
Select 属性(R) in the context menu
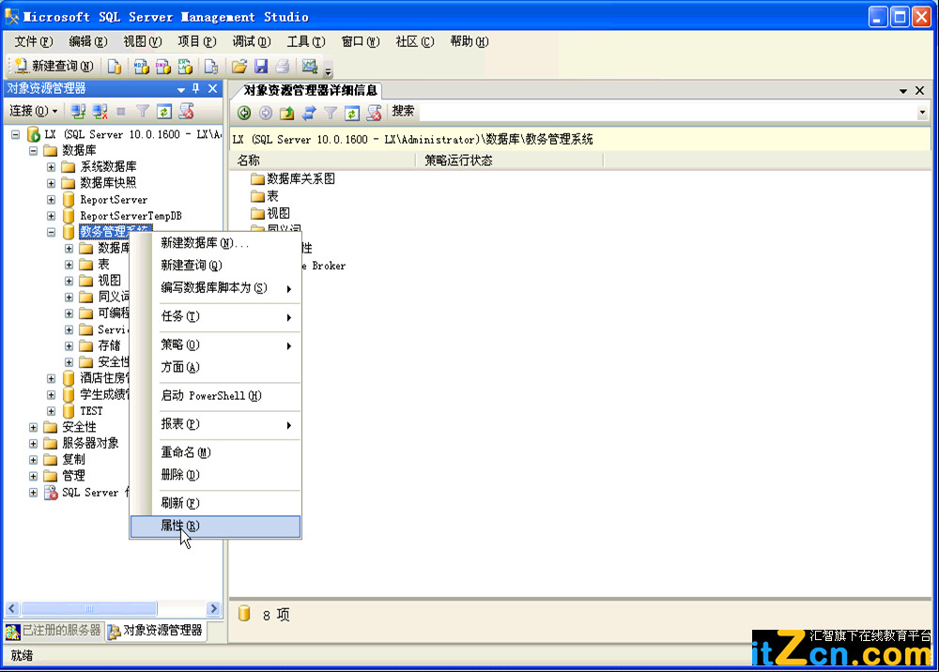pyautogui.click(x=216, y=526)
